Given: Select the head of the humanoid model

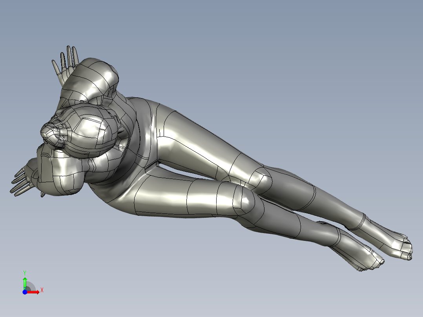Looking at the screenshot, I should point(81,131).
